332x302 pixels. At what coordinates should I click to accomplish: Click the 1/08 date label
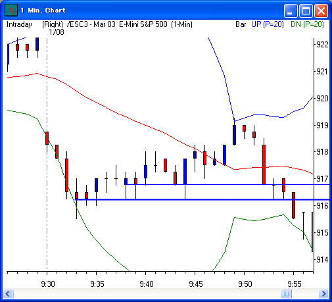[57, 32]
